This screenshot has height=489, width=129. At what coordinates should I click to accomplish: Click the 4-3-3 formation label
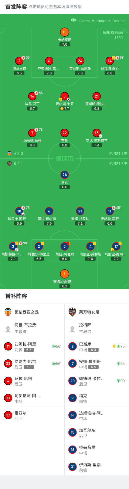point(18,153)
